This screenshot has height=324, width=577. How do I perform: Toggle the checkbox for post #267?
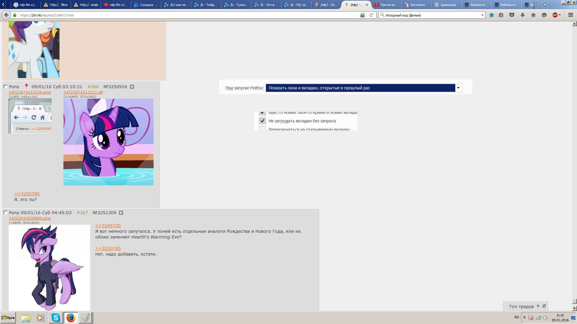point(5,213)
